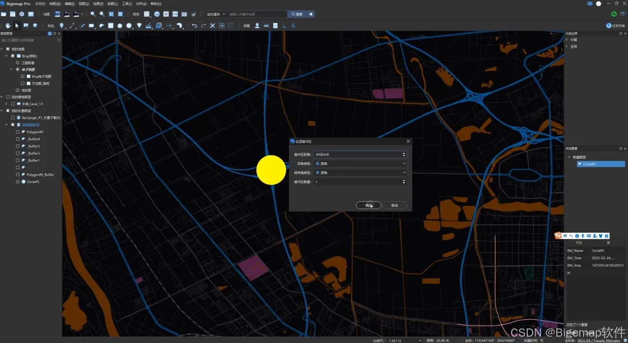Click the scissors cut icon

pyautogui.click(x=213, y=26)
